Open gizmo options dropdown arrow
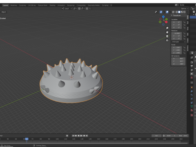Viewport: 196px width, 147px height. point(164,12)
